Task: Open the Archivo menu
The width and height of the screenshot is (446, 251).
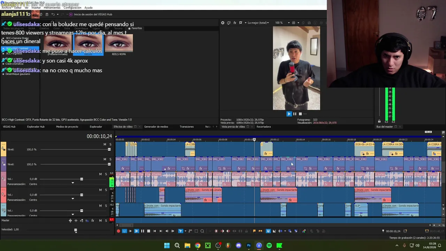Action: click(6, 8)
